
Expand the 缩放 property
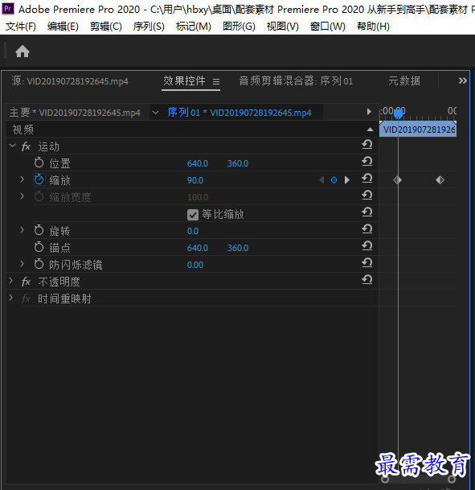(x=22, y=179)
